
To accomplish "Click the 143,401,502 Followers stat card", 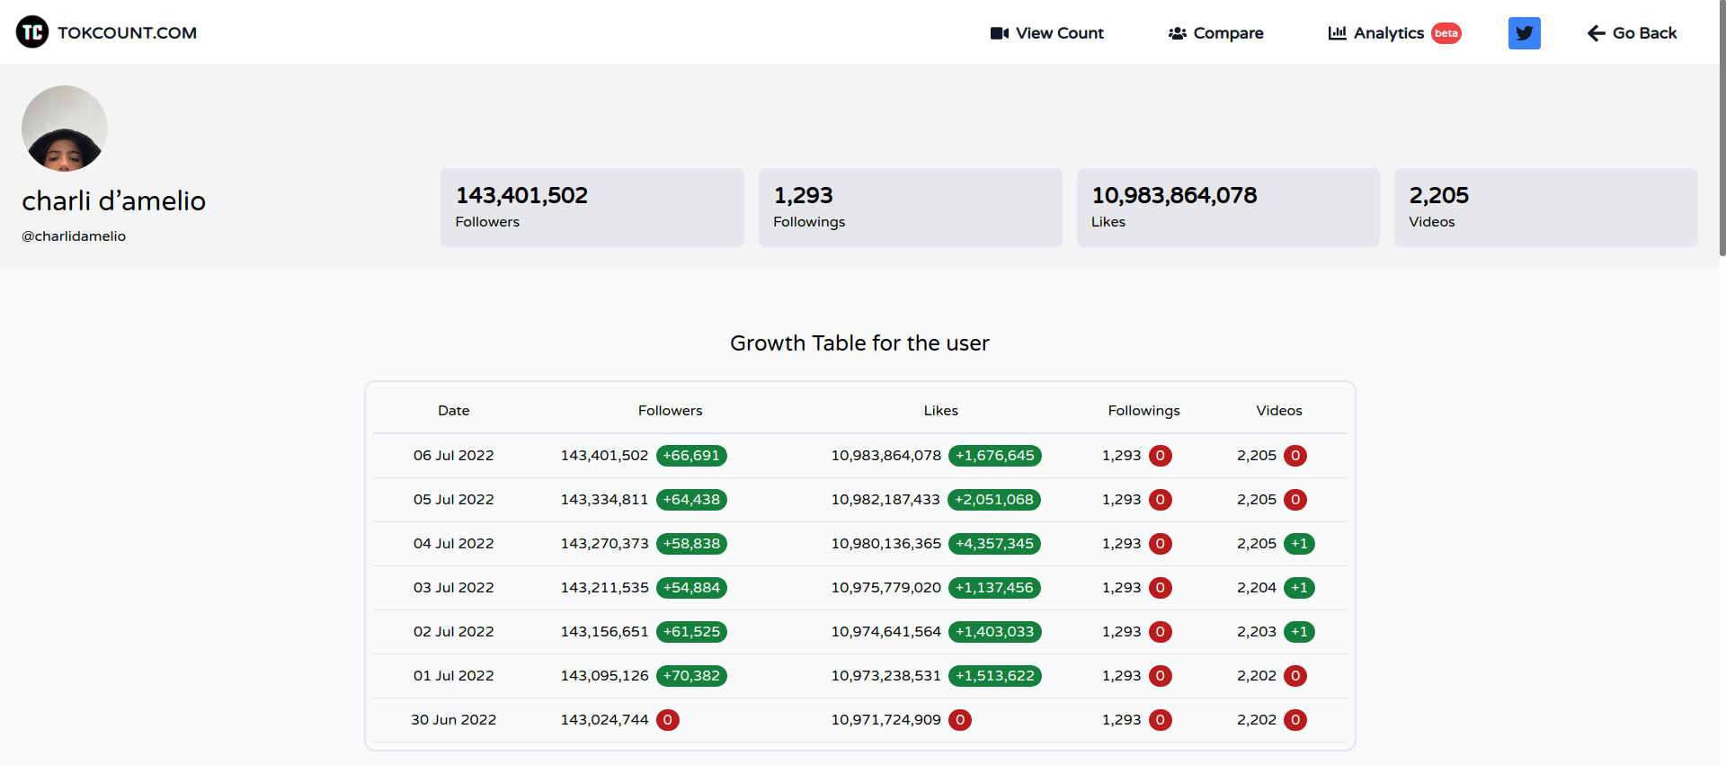I will (x=592, y=208).
